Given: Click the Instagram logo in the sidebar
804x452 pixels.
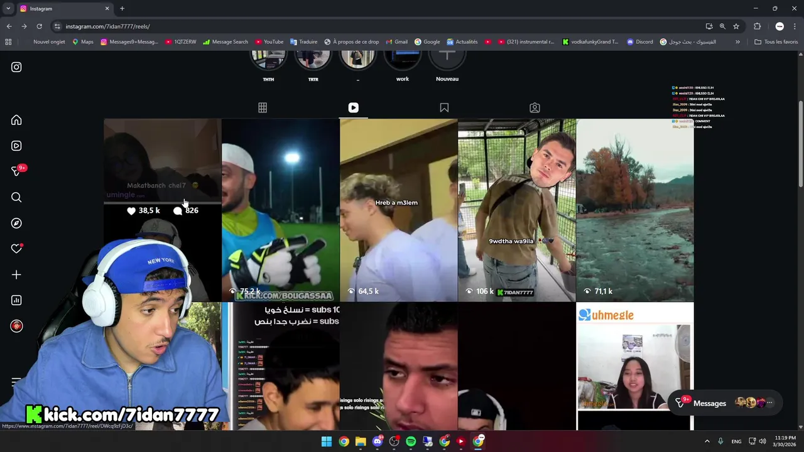Looking at the screenshot, I should click(x=16, y=67).
